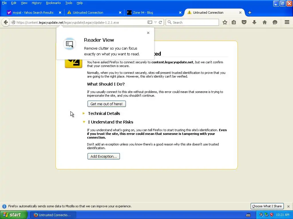Click the Reader View illustration icon

[70, 44]
